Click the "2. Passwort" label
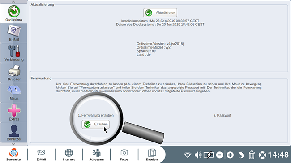The height and width of the screenshot is (163, 291). [222, 115]
